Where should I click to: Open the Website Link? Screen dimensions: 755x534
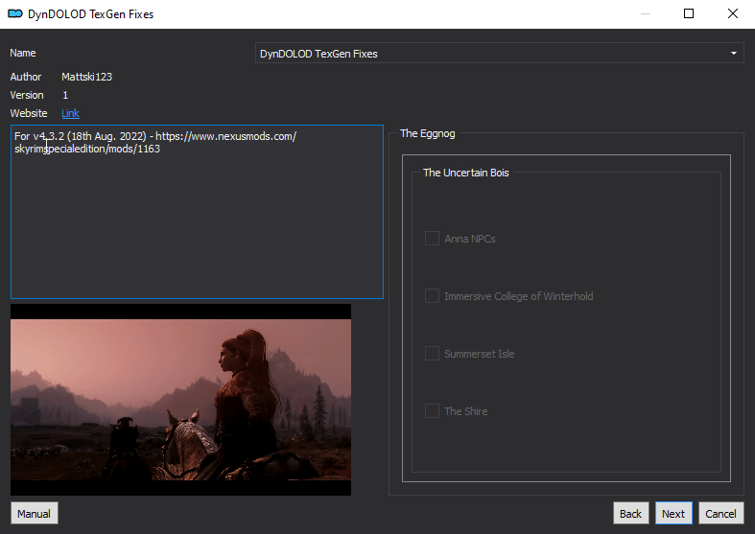(x=70, y=113)
